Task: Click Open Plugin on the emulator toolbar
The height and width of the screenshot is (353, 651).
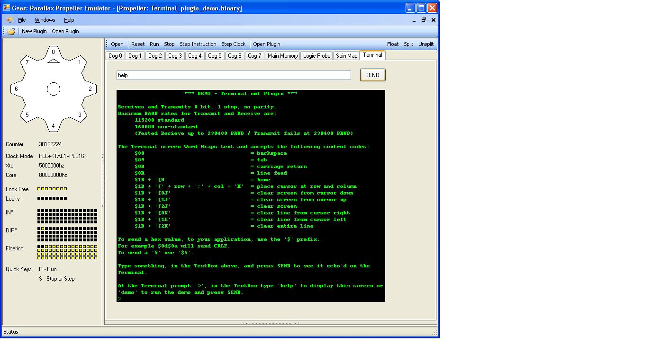Action: [x=267, y=44]
